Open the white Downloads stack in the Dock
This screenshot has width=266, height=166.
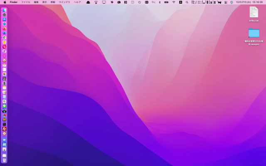[x=4, y=155]
